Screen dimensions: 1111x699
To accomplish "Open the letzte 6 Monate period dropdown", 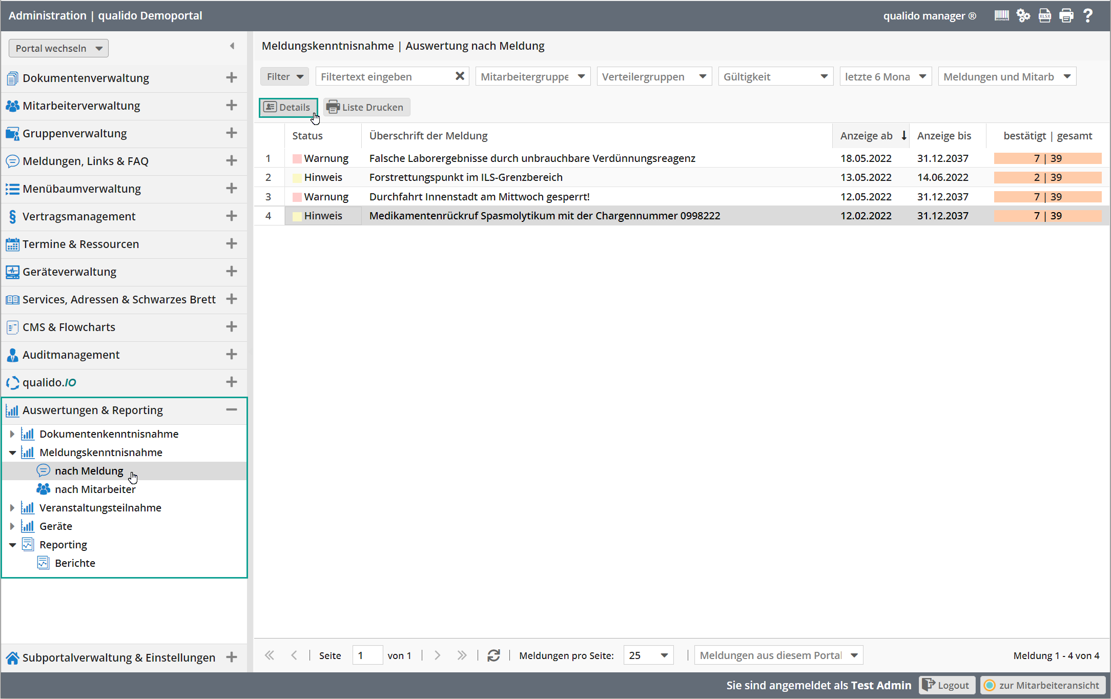I will tap(886, 76).
